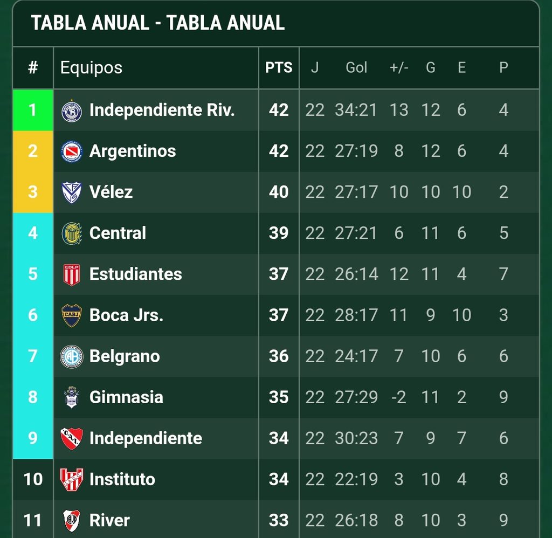Click the River Plate crest icon
This screenshot has height=538, width=552.
click(x=72, y=520)
